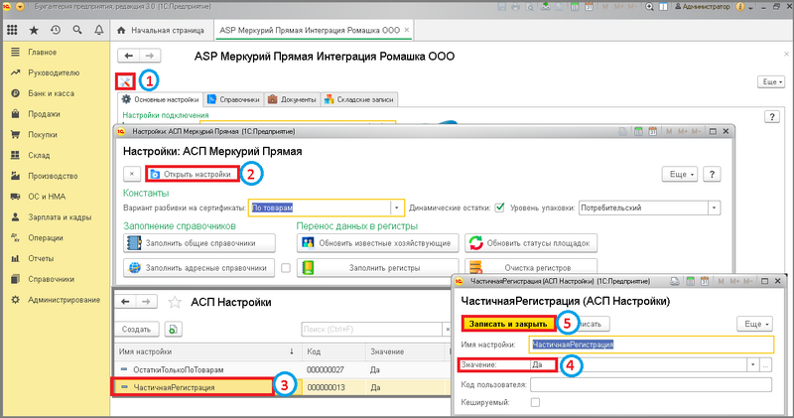The width and height of the screenshot is (794, 418).
Task: Click the copy icon next to Создать
Action: click(173, 330)
